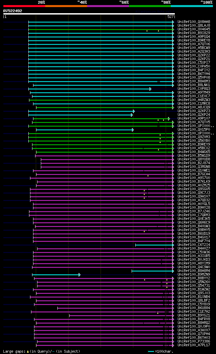Click the purple alignment bar for UniRef100_B5W1D9

point(105,156)
